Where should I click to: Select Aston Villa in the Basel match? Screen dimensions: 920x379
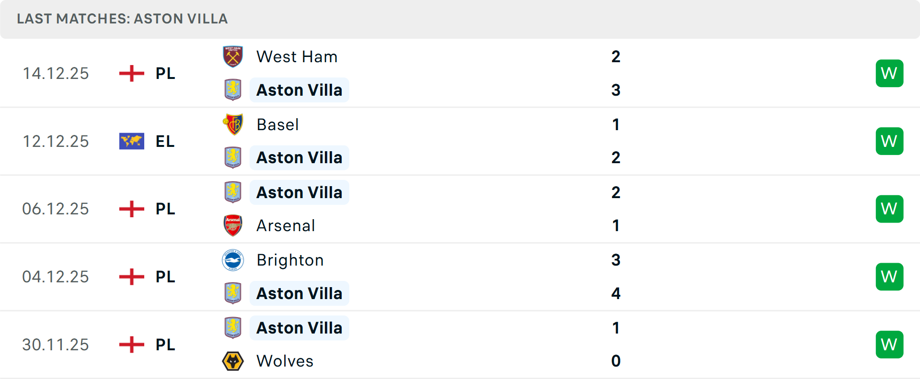pyautogui.click(x=299, y=158)
